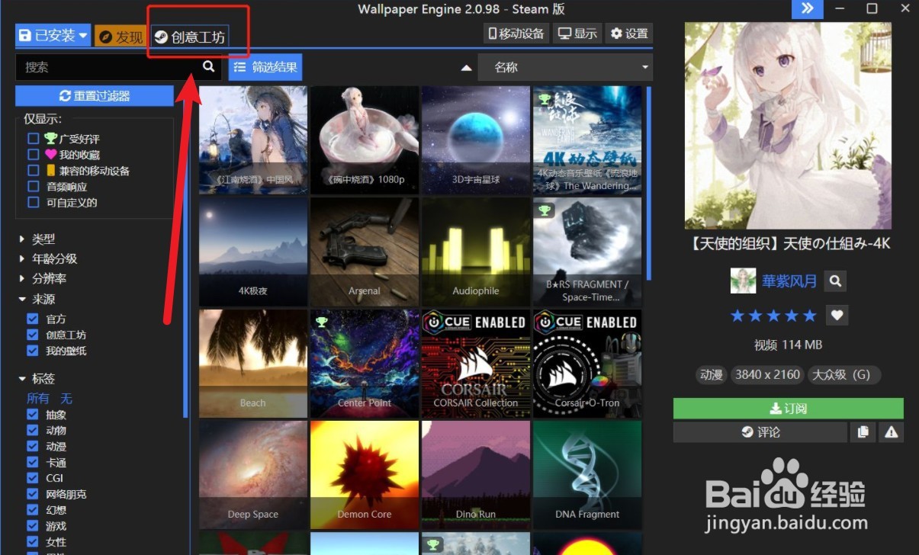
Task: Uncheck the 幻想 tag checkbox
Action: pos(33,510)
